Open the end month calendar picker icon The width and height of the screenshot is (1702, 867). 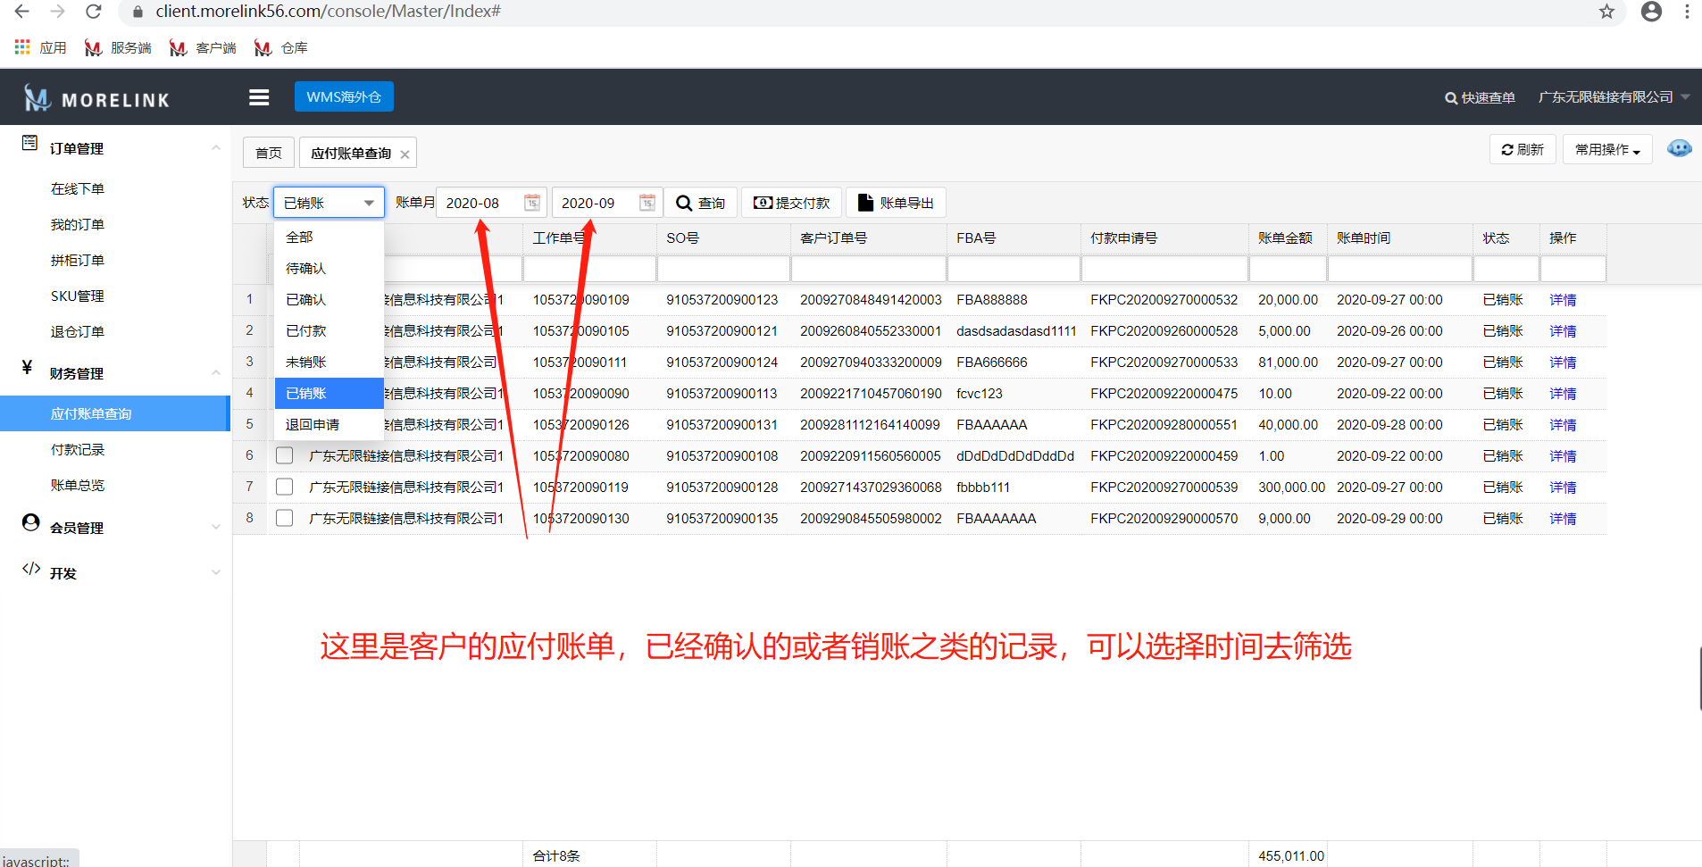click(x=647, y=203)
